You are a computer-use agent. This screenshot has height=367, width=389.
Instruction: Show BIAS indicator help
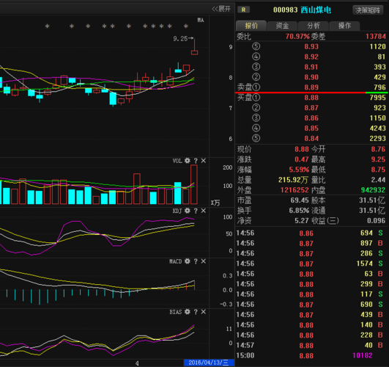click(196, 312)
